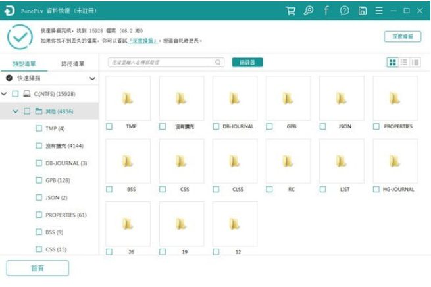
Task: Open the TMP folder thumbnail
Action: [x=128, y=99]
